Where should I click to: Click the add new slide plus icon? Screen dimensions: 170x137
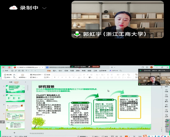click(x=14, y=132)
